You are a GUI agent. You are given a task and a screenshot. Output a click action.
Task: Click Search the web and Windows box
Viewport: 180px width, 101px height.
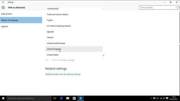[x=29, y=98]
